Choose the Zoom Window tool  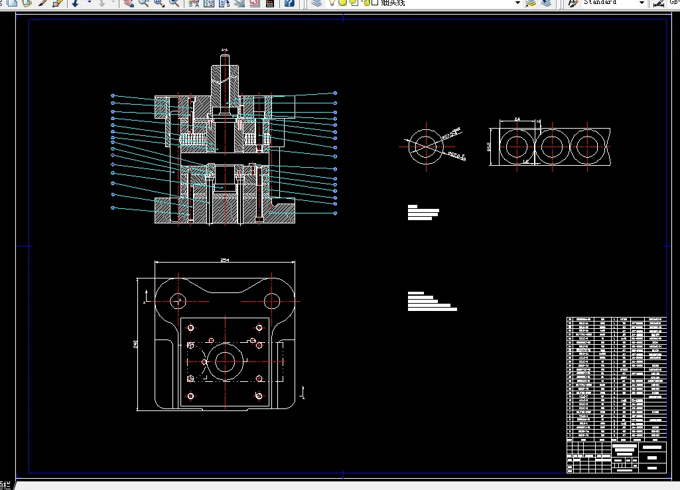click(159, 3)
